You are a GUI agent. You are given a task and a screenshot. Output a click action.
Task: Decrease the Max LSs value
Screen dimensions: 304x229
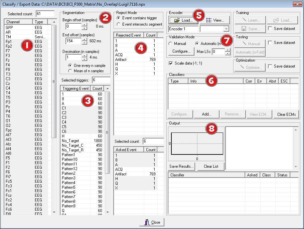(227, 53)
